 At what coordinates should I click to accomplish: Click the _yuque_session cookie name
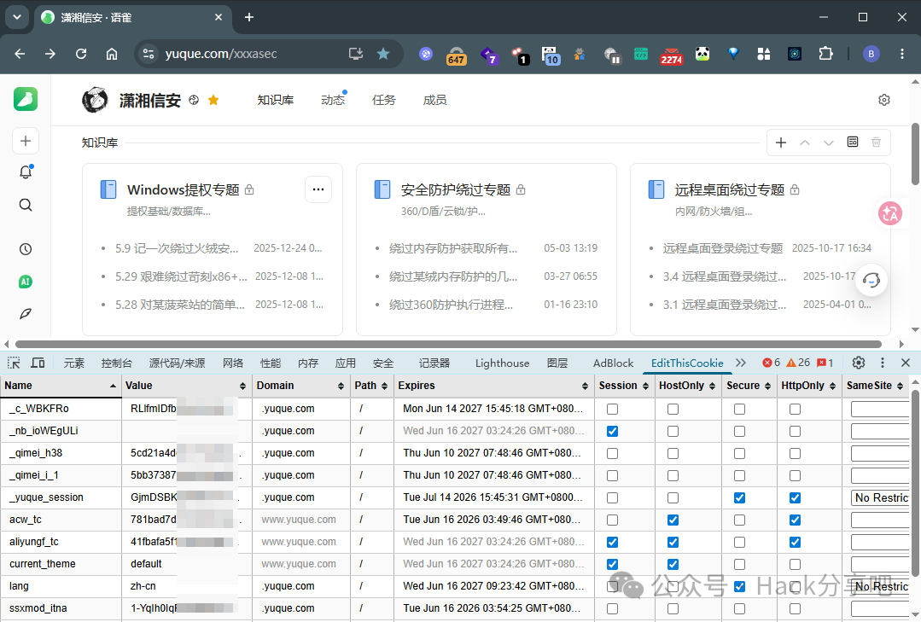(x=46, y=497)
